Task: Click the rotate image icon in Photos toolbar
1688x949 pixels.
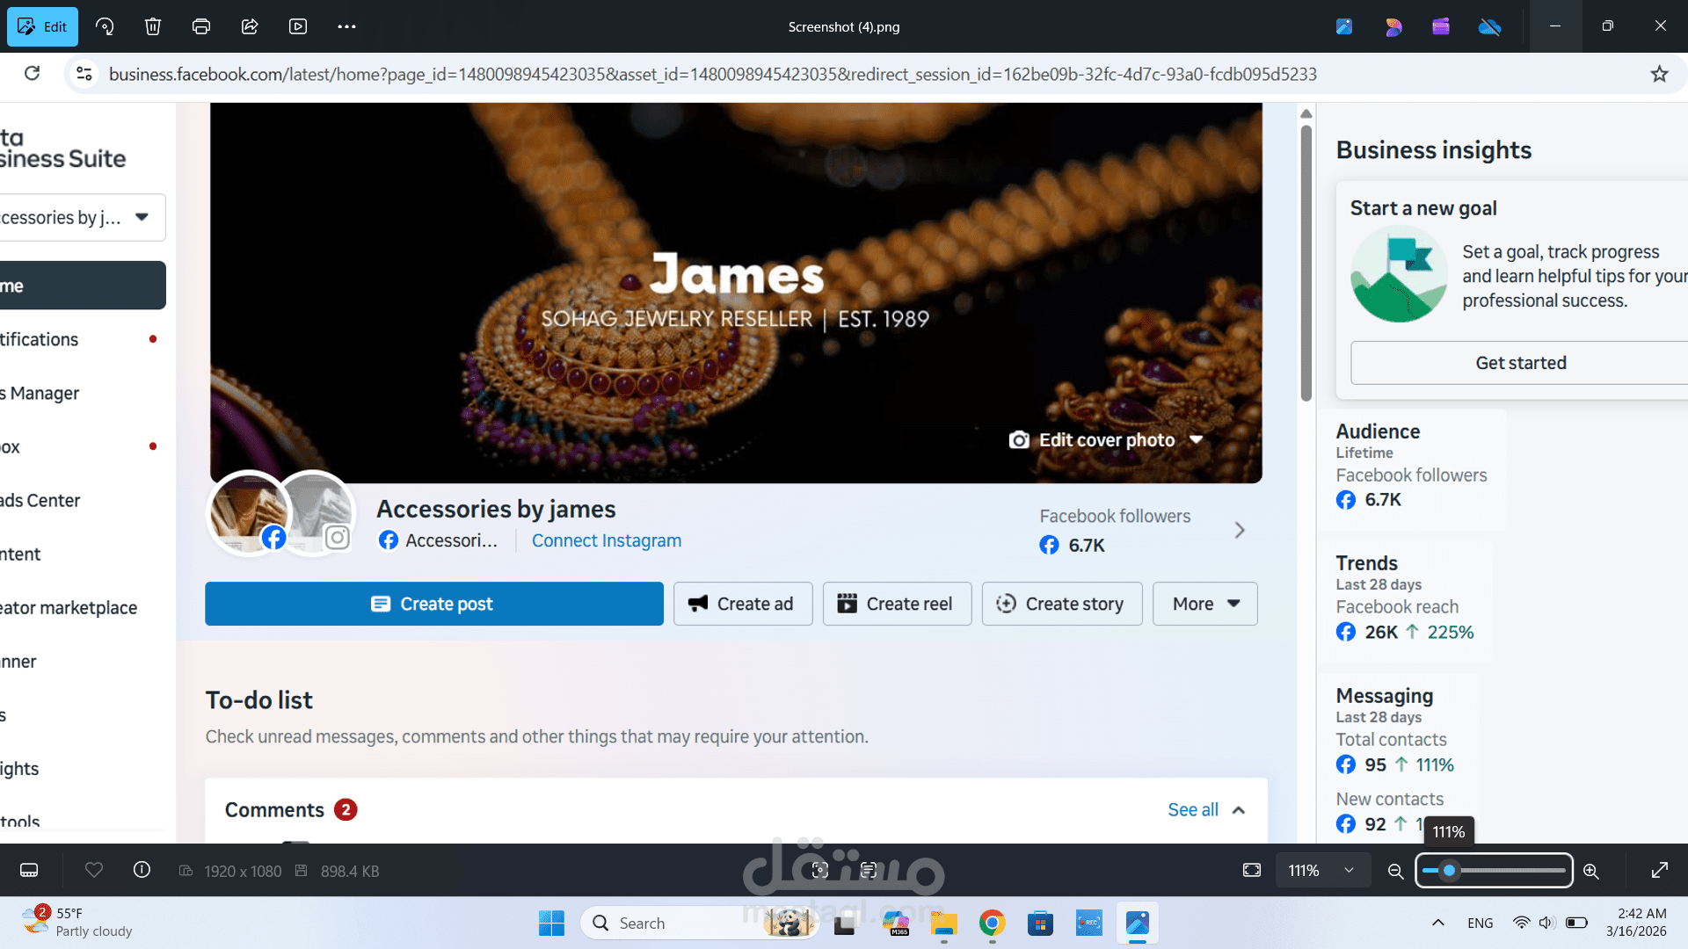Action: 105,26
